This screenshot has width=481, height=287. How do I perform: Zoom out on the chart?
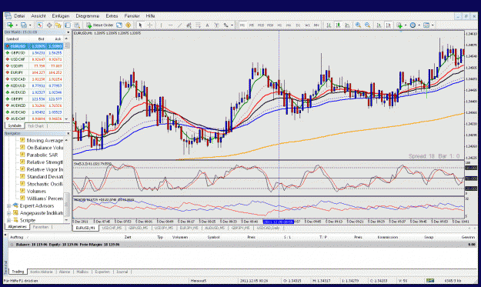368,25
